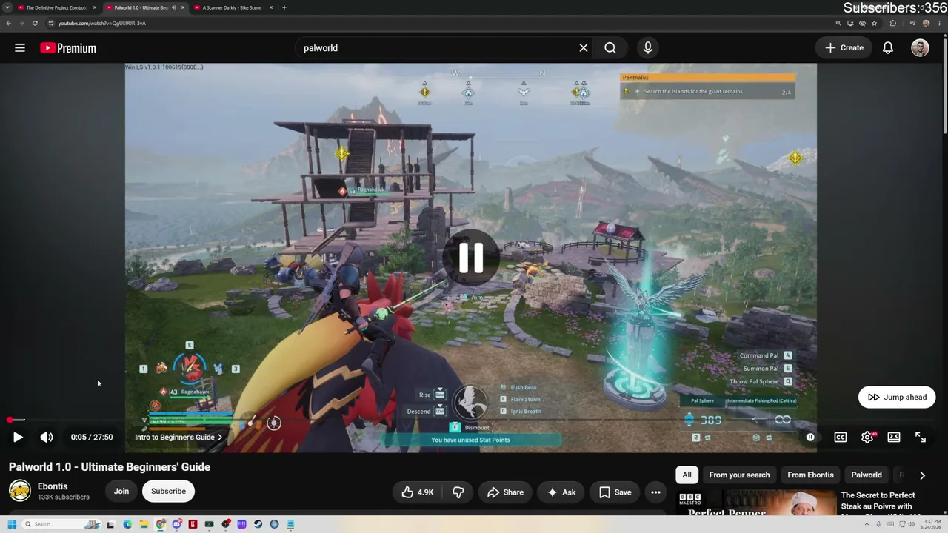The height and width of the screenshot is (533, 948).
Task: Open a new browser tab
Action: 284,7
